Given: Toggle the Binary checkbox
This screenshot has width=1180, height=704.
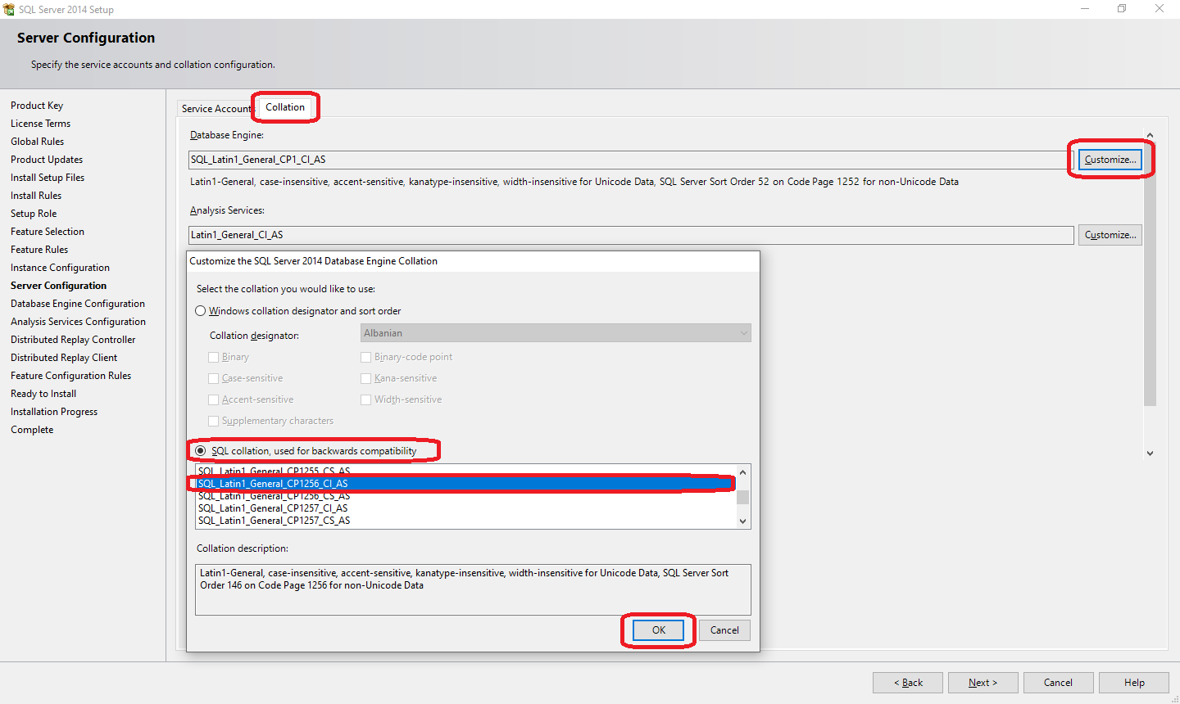Looking at the screenshot, I should pyautogui.click(x=214, y=357).
